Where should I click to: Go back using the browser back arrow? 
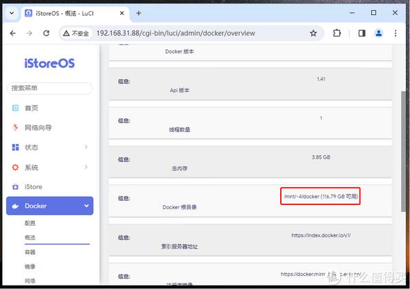click(12, 33)
